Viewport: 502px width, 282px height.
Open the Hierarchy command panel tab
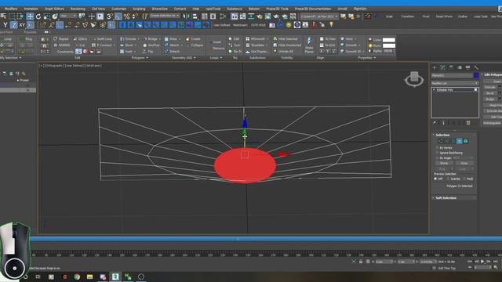click(x=451, y=67)
